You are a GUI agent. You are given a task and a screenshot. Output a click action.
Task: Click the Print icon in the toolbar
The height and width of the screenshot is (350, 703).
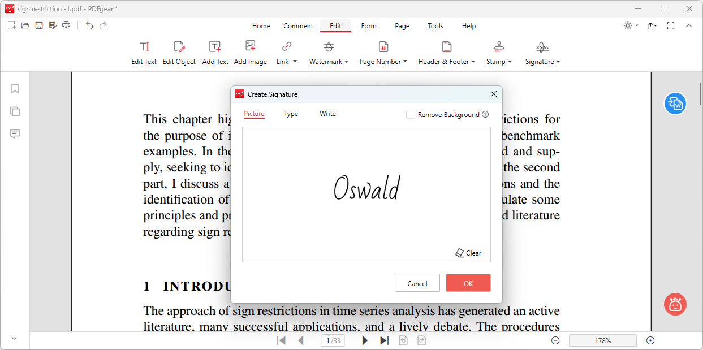(66, 25)
